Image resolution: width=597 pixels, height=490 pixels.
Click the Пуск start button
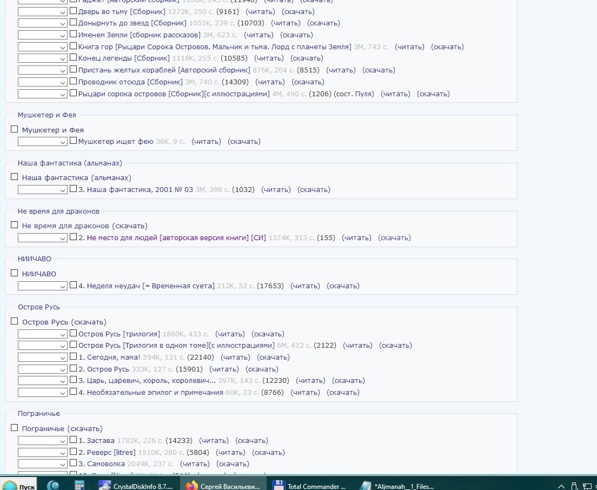[x=19, y=486]
